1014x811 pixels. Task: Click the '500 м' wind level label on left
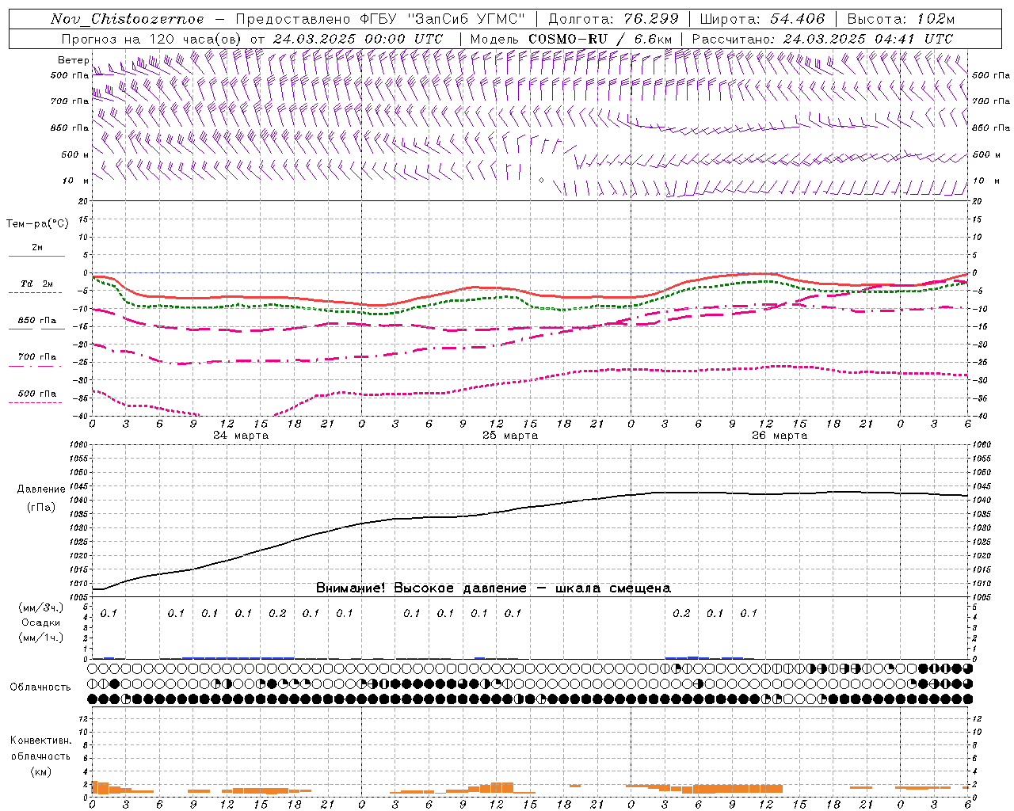click(76, 154)
